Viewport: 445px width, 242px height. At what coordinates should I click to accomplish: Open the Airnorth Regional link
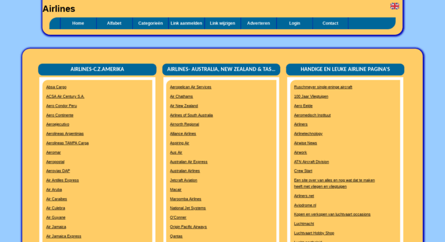pos(184,124)
